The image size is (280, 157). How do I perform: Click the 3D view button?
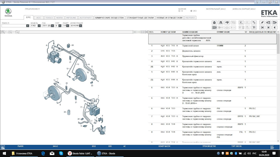[135, 32]
